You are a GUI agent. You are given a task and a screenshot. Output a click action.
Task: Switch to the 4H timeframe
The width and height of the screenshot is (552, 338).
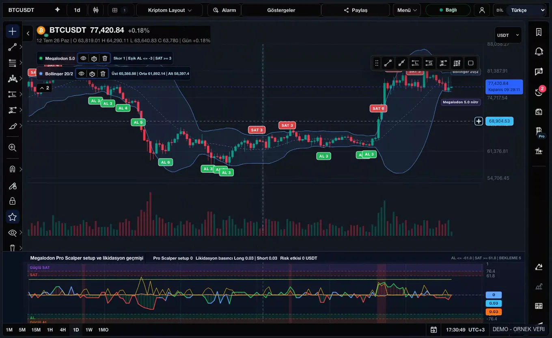(x=63, y=330)
